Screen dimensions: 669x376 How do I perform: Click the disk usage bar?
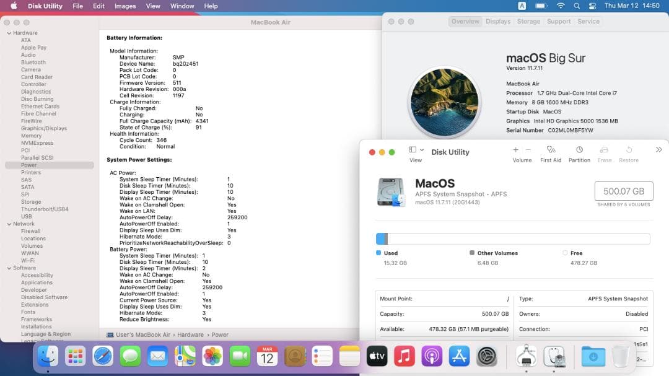513,238
